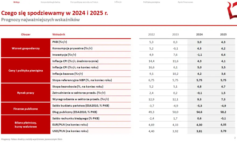Screen dimensions: 237x145
Task: Click Zatrudnienie w sektorze przeds. label
Action: 79,93
